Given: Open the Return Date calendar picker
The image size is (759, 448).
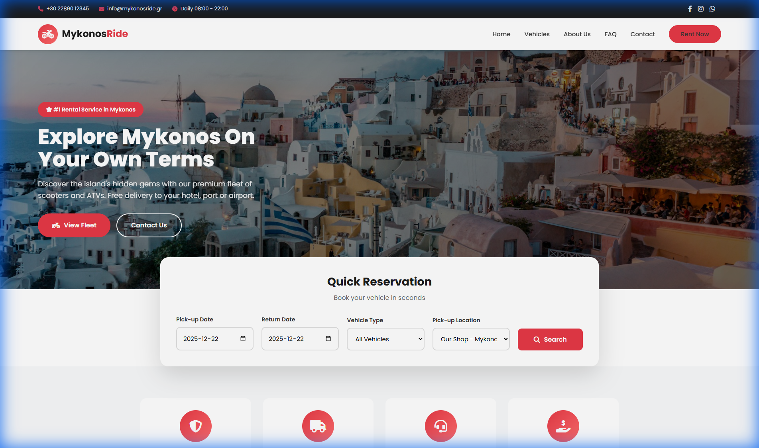Looking at the screenshot, I should (x=328, y=339).
